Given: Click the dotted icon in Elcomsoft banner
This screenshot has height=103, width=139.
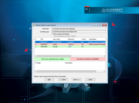Looking at the screenshot, I should coord(86,9).
